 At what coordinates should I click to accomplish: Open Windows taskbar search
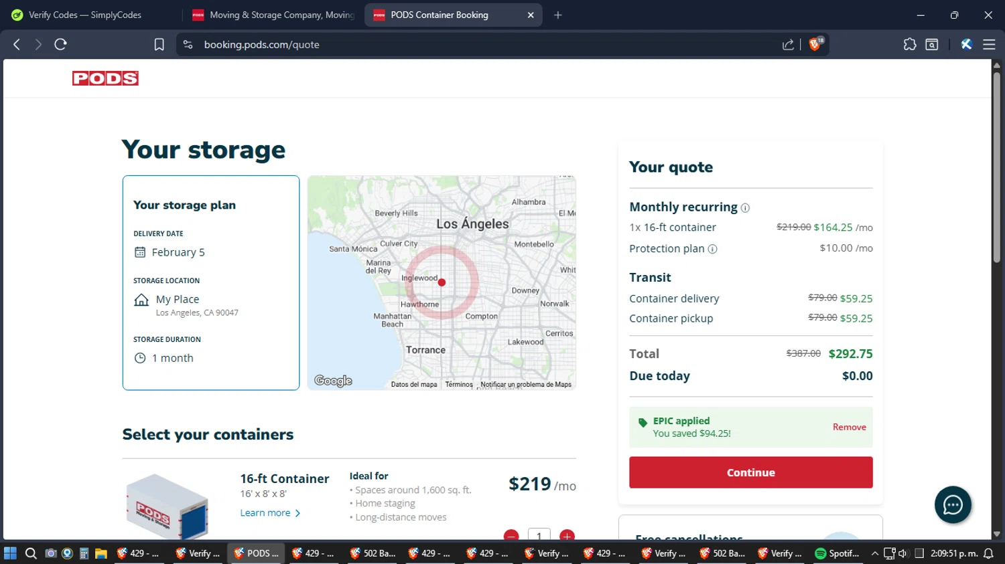point(31,553)
